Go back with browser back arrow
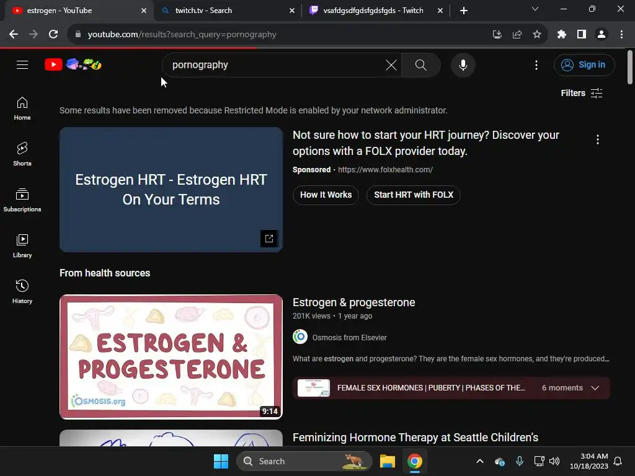The image size is (635, 476). coord(14,35)
